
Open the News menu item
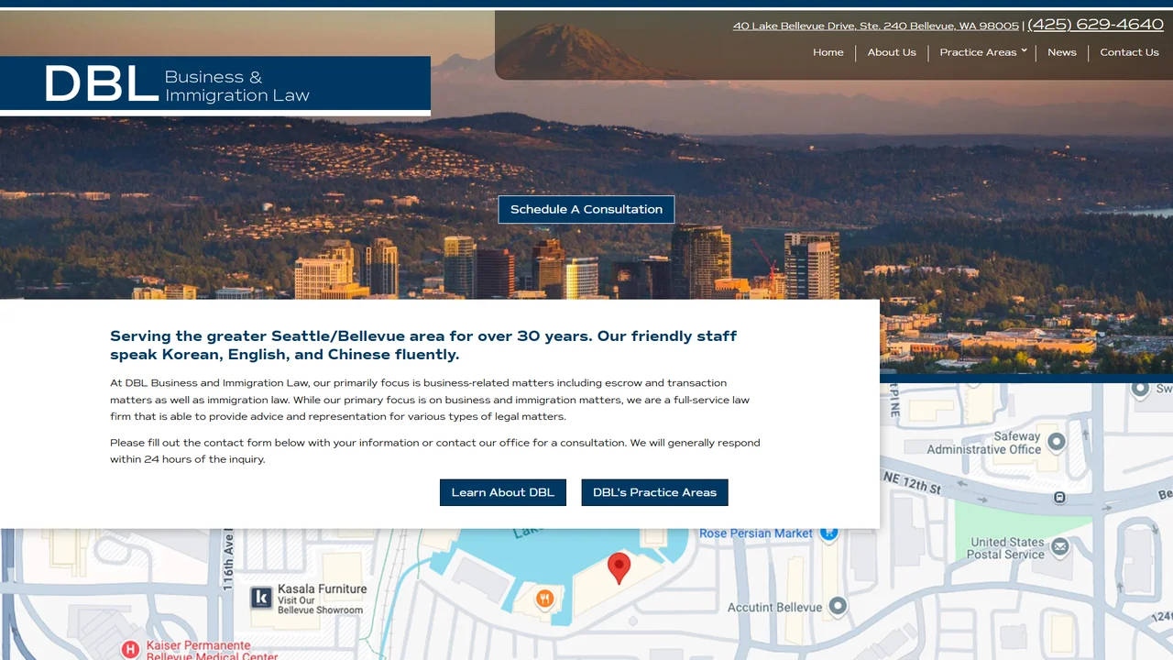click(1062, 52)
